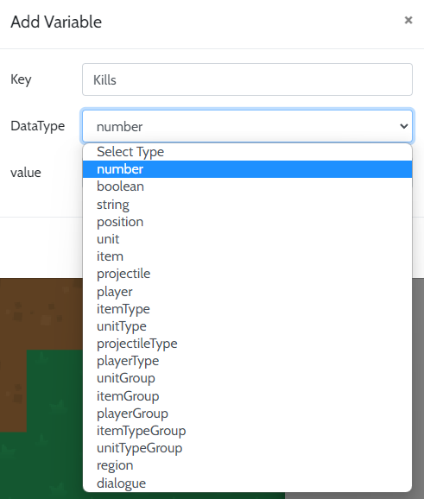The width and height of the screenshot is (424, 499).
Task: Pick player from the dropdown
Action: [247, 292]
